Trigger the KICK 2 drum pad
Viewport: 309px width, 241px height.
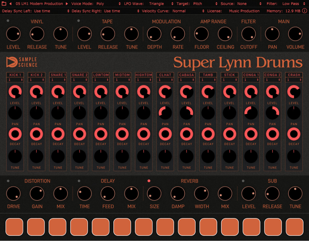[36, 227]
